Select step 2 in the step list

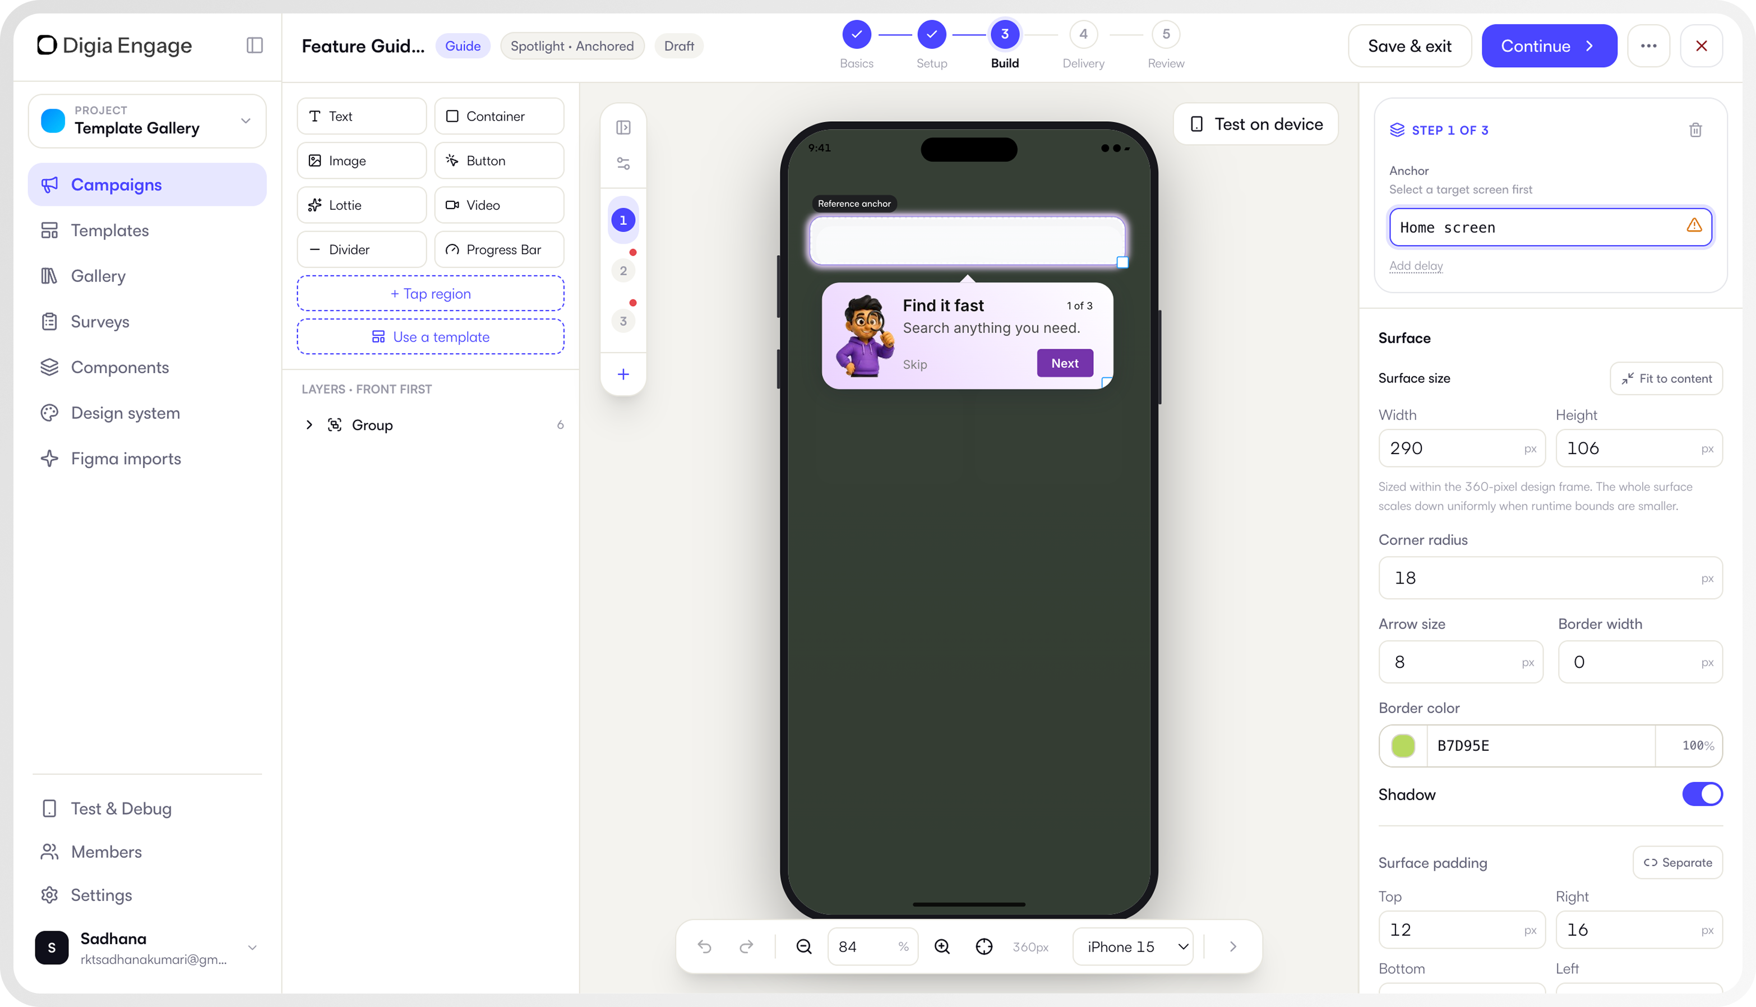pyautogui.click(x=623, y=270)
